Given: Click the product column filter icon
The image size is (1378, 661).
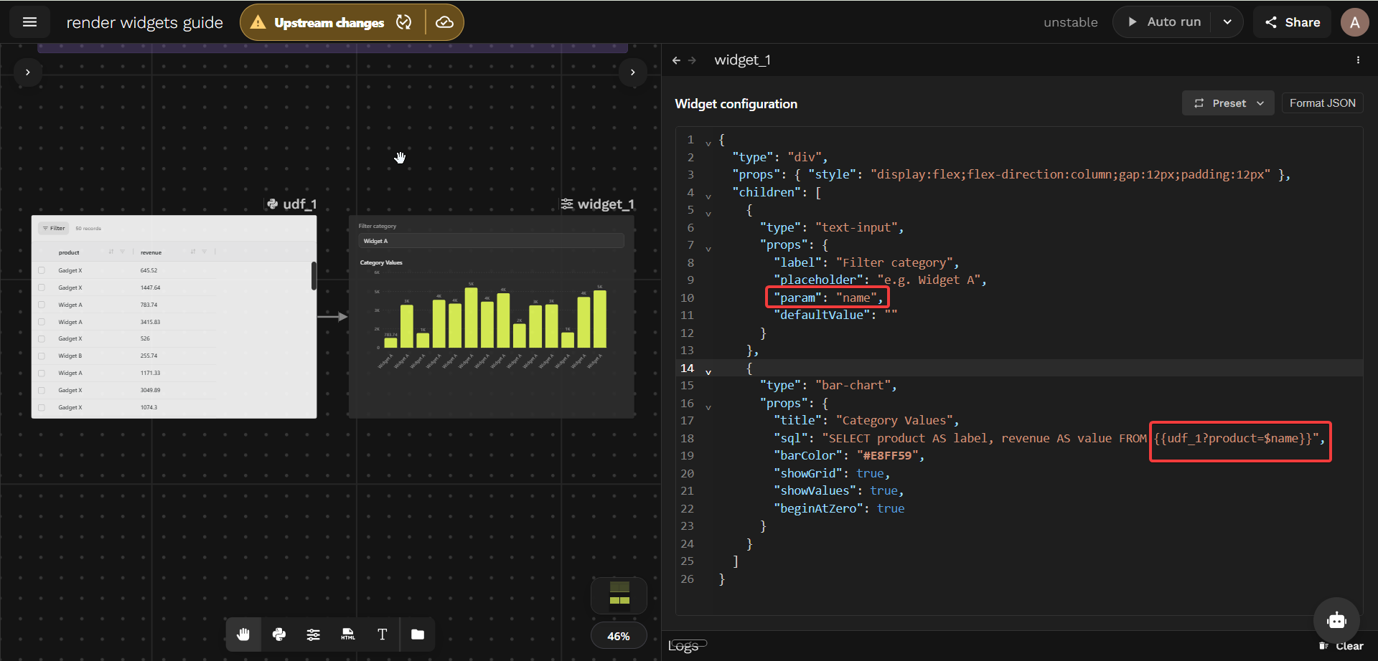Looking at the screenshot, I should (x=123, y=252).
